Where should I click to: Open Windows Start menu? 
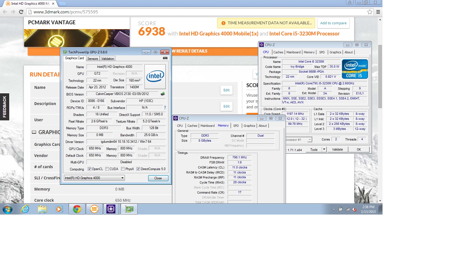pos(8,209)
